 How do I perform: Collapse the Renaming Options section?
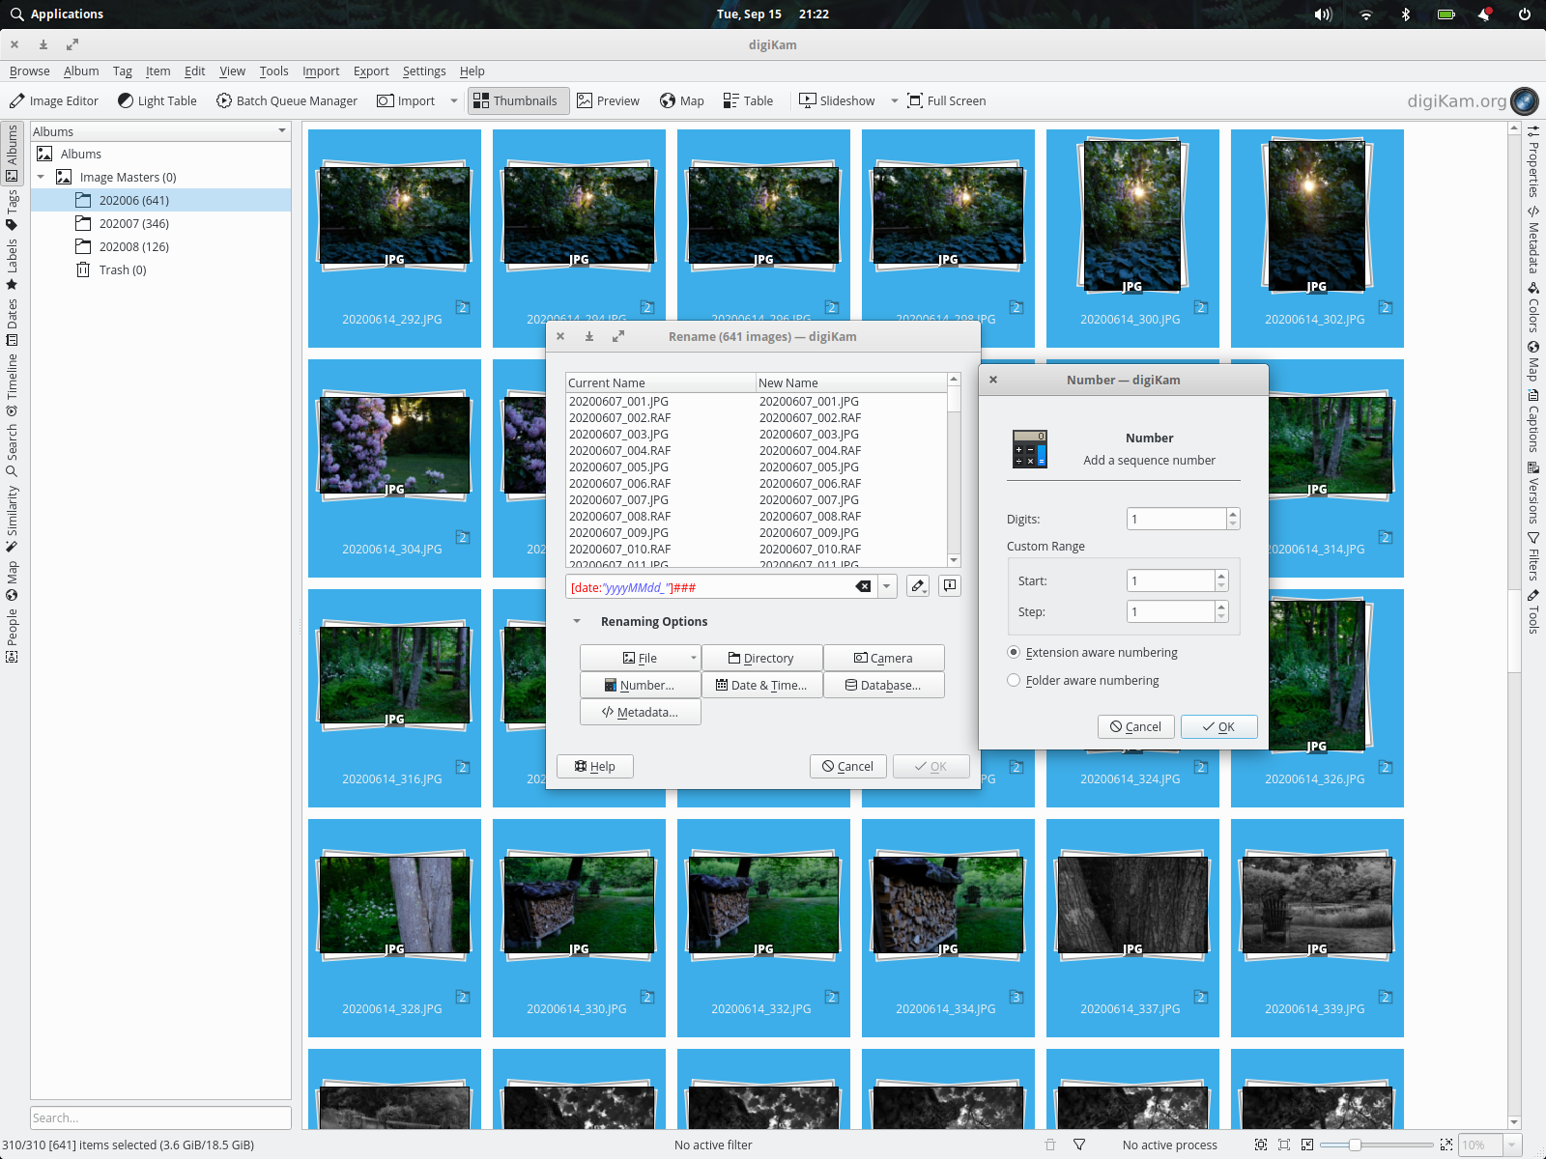tap(577, 622)
